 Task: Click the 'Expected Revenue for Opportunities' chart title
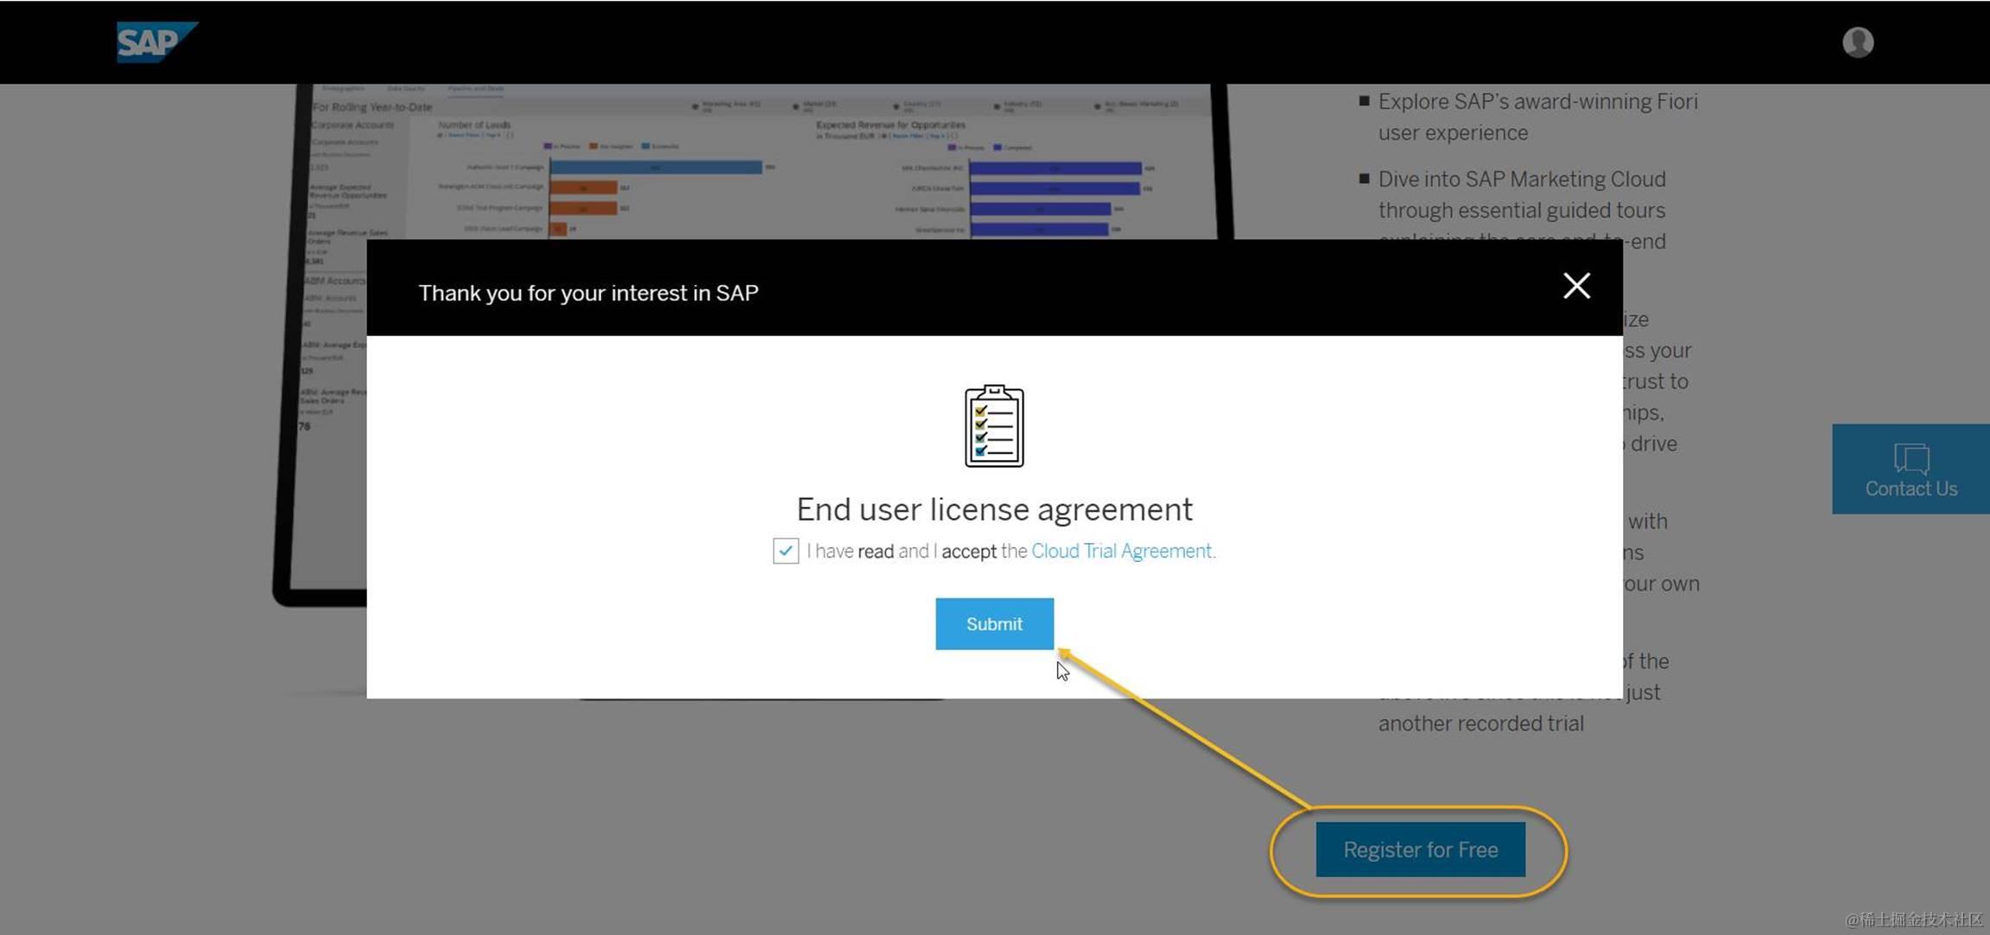890,125
